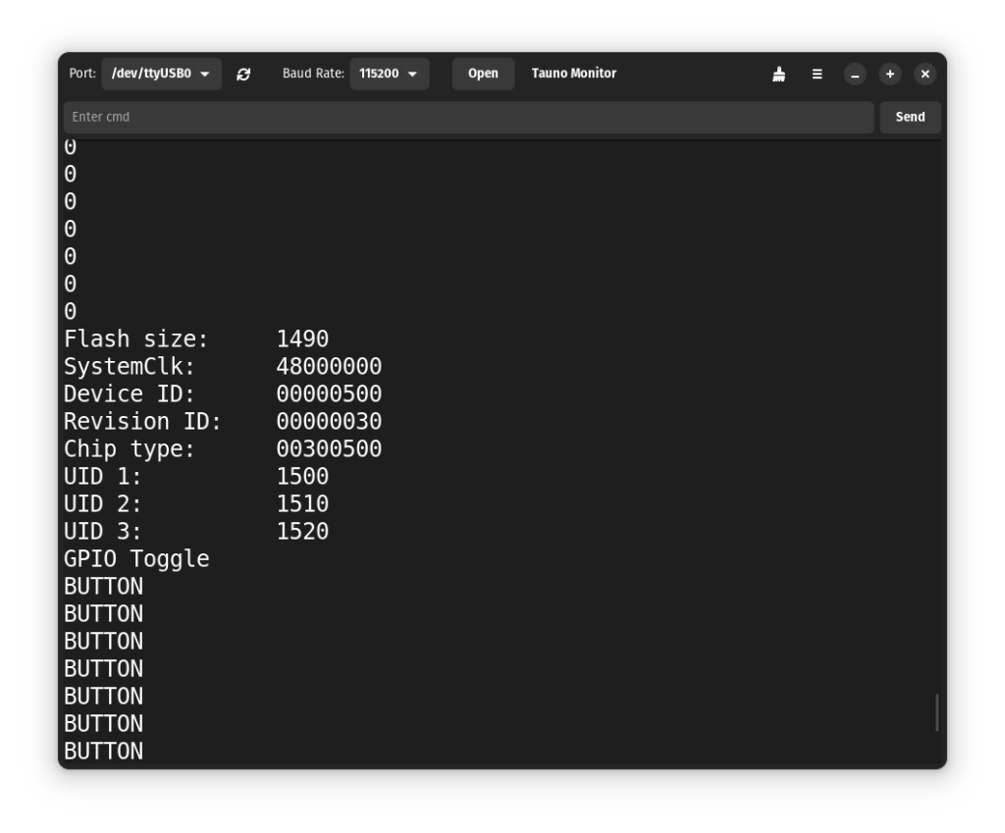Viewport: 1005px width, 833px height.
Task: Close the Tauno Monitor window
Action: click(925, 74)
